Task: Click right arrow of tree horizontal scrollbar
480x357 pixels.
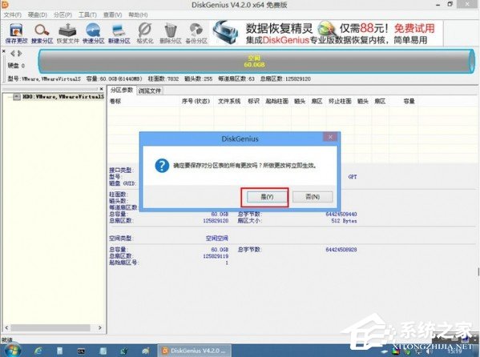Action: point(100,327)
